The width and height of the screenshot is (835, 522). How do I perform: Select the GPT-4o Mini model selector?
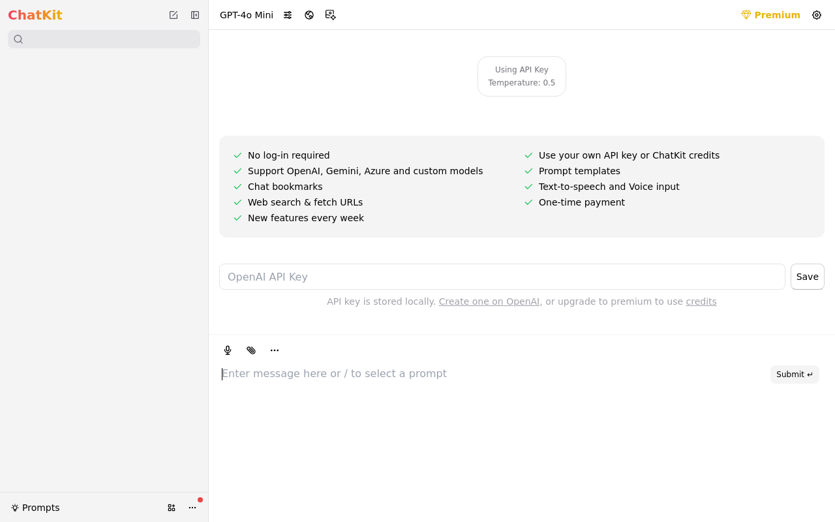point(247,15)
